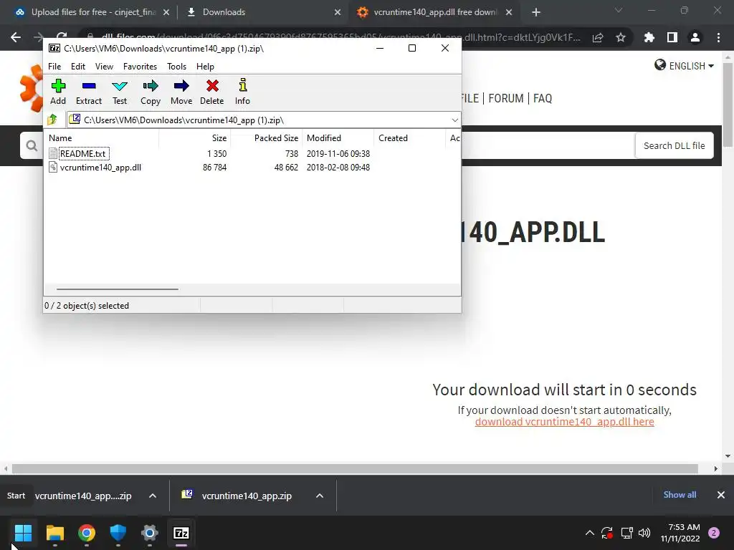The width and height of the screenshot is (734, 550).
Task: Open the Chrome profile icon
Action: (695, 37)
